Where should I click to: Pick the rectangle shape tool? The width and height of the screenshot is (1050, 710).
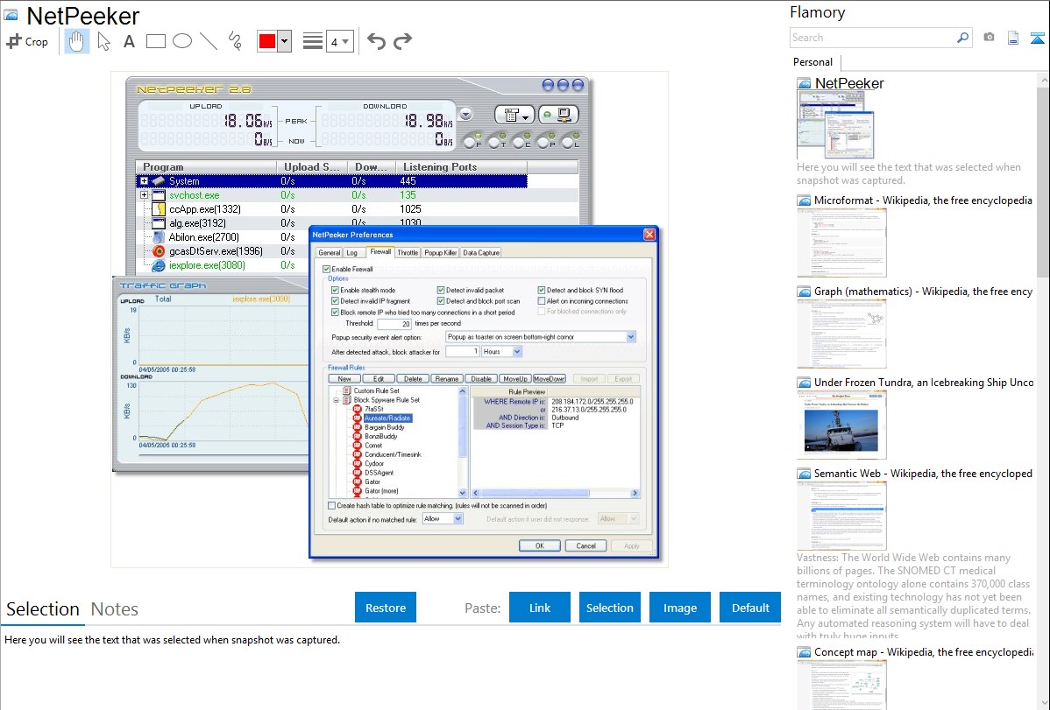pyautogui.click(x=156, y=41)
